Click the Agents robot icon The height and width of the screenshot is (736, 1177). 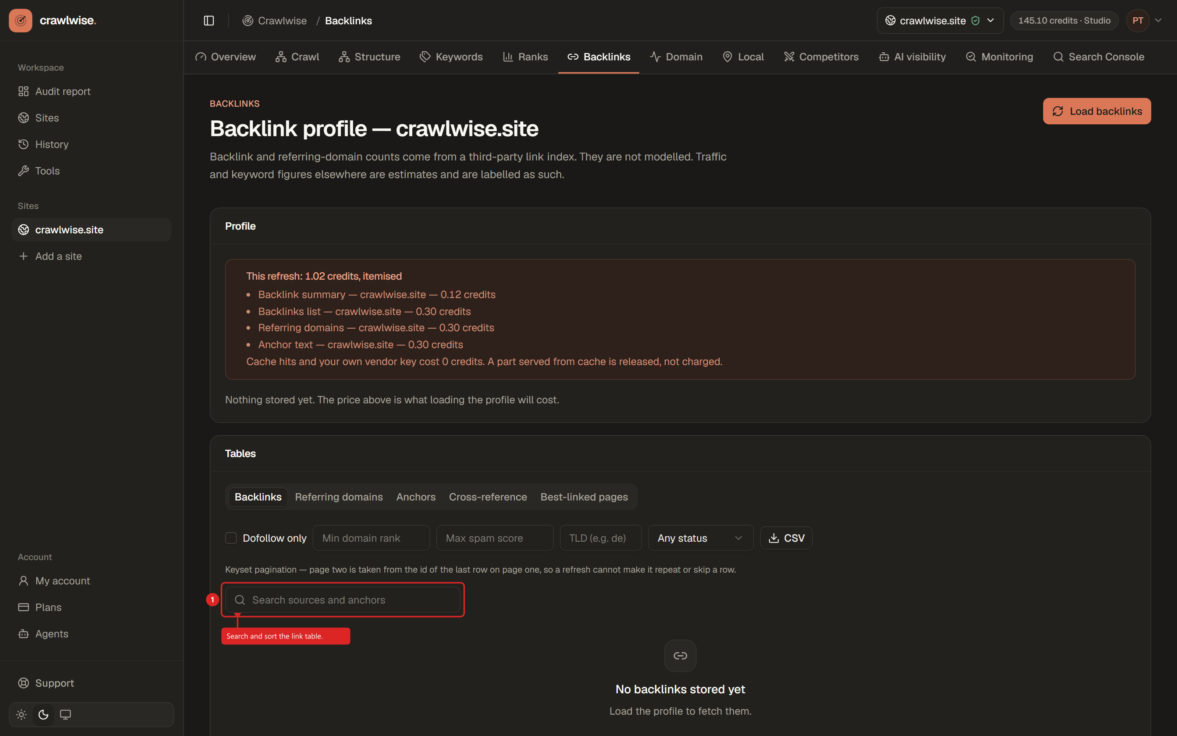[x=23, y=634]
